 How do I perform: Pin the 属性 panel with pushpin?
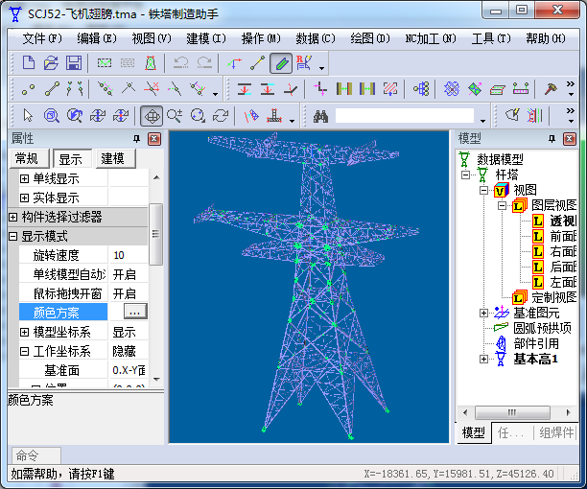(136, 139)
